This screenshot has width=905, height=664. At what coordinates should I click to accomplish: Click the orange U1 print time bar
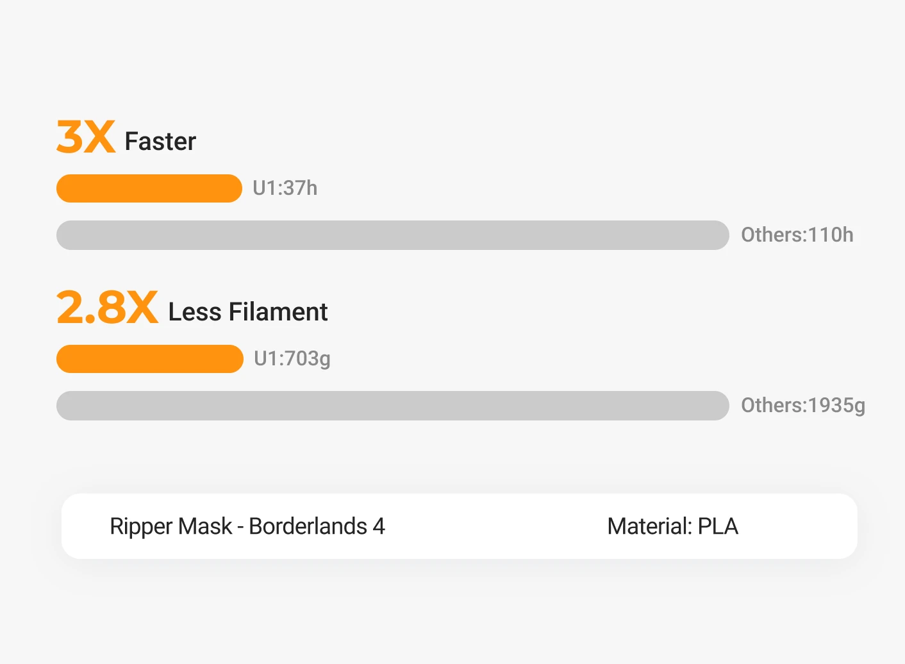[x=149, y=188]
